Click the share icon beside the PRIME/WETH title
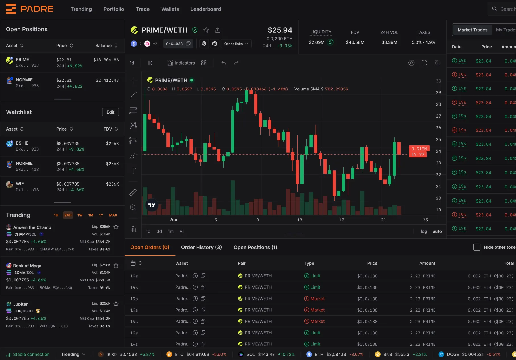 (x=218, y=30)
